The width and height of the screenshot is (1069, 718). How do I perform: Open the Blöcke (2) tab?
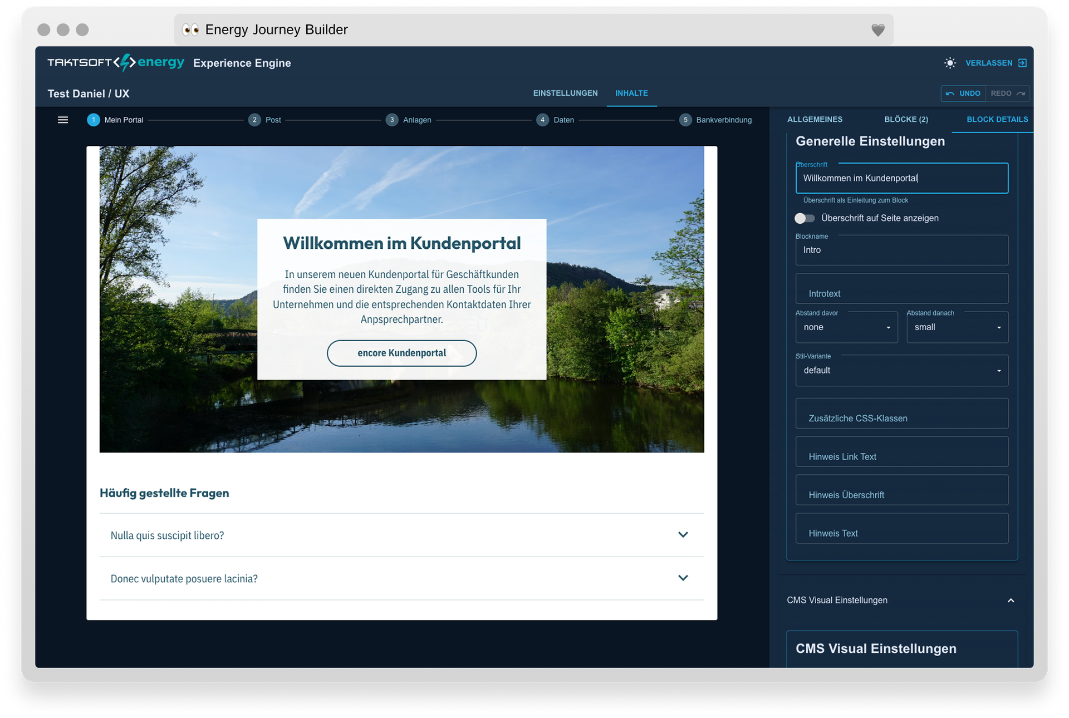pyautogui.click(x=906, y=120)
